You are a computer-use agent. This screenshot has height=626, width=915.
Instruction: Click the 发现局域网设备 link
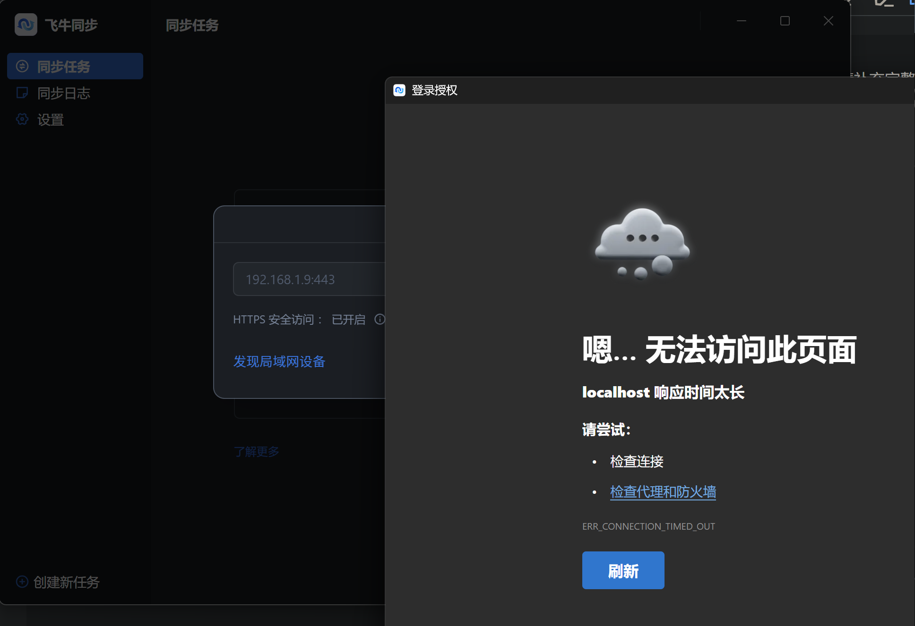point(279,361)
